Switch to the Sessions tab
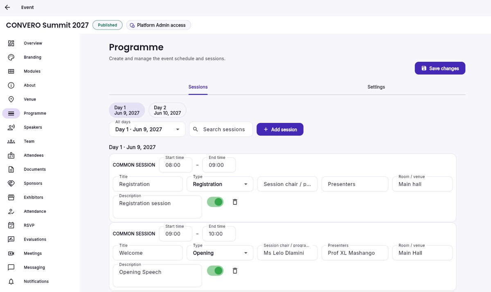 [x=198, y=87]
